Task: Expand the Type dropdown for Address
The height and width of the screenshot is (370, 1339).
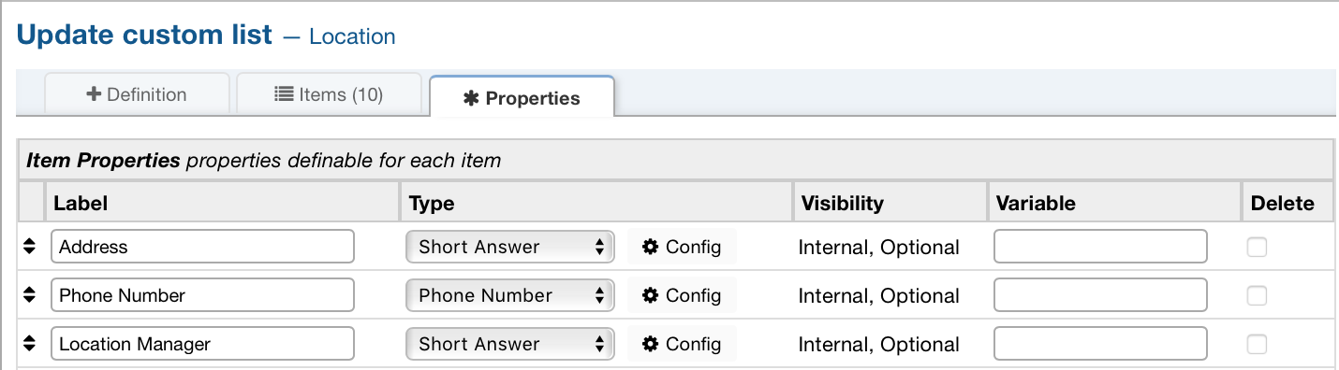Action: pos(510,247)
